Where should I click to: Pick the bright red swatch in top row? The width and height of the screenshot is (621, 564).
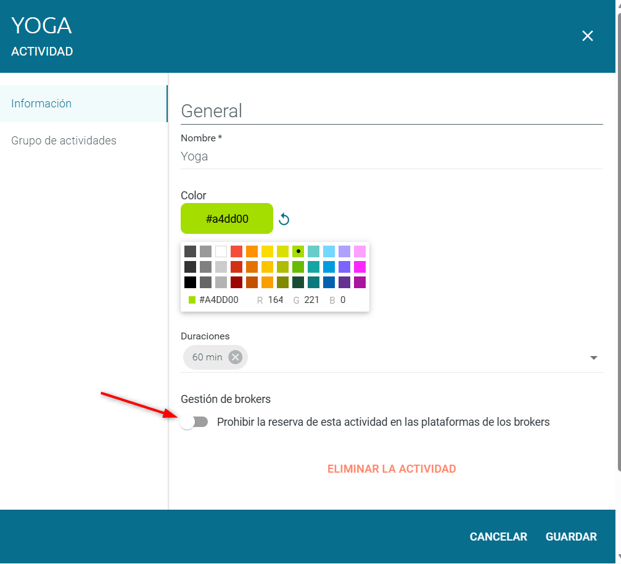point(236,252)
